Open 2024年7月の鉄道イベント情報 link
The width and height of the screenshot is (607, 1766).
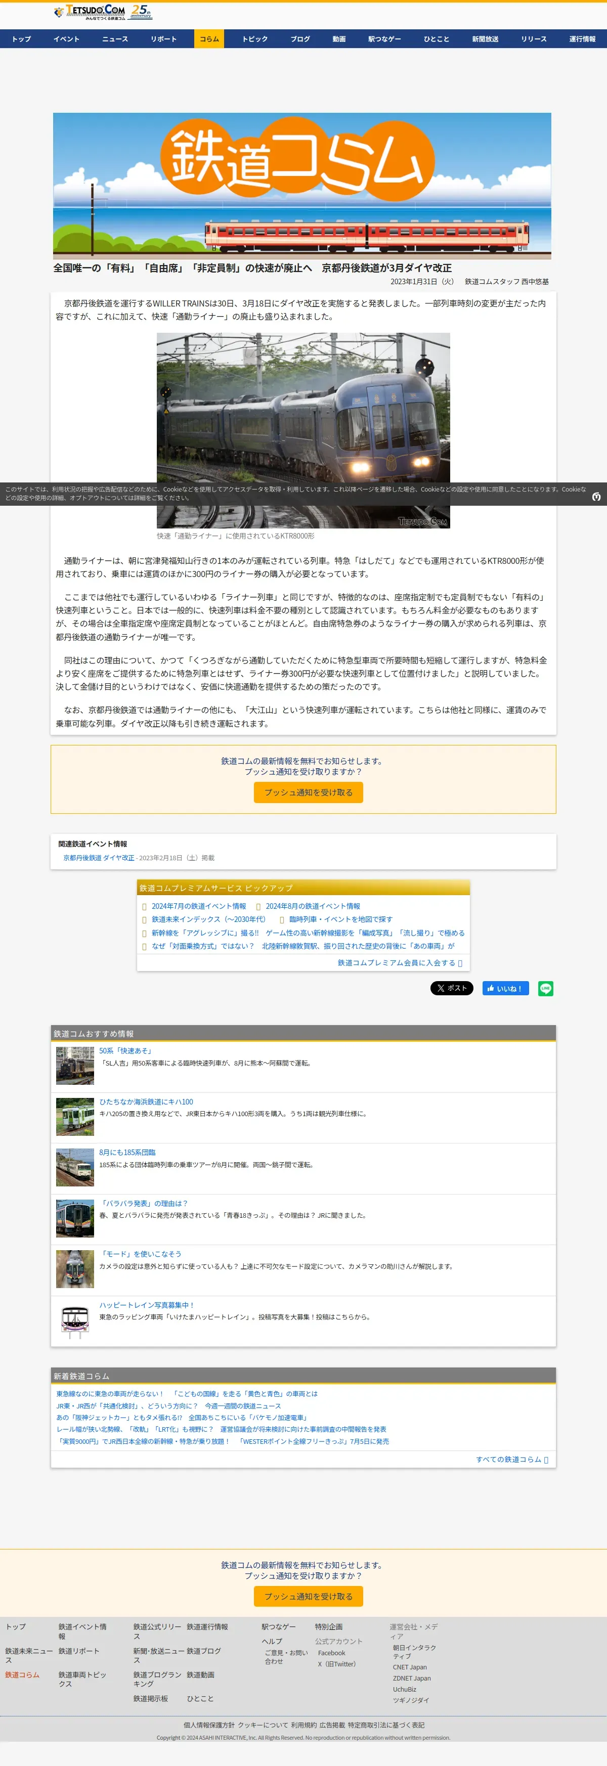[x=199, y=906]
